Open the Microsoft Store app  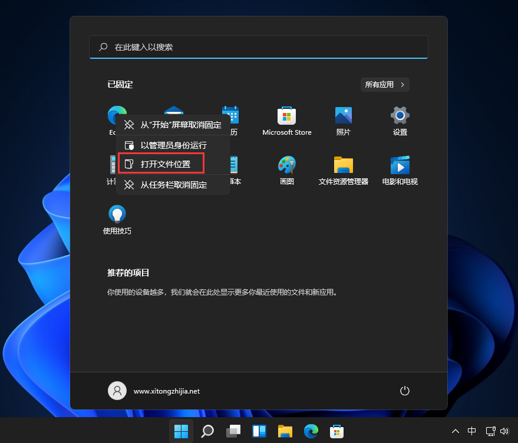[287, 116]
